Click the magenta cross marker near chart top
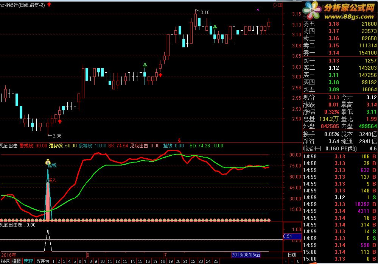The width and height of the screenshot is (378, 264). [x=258, y=9]
